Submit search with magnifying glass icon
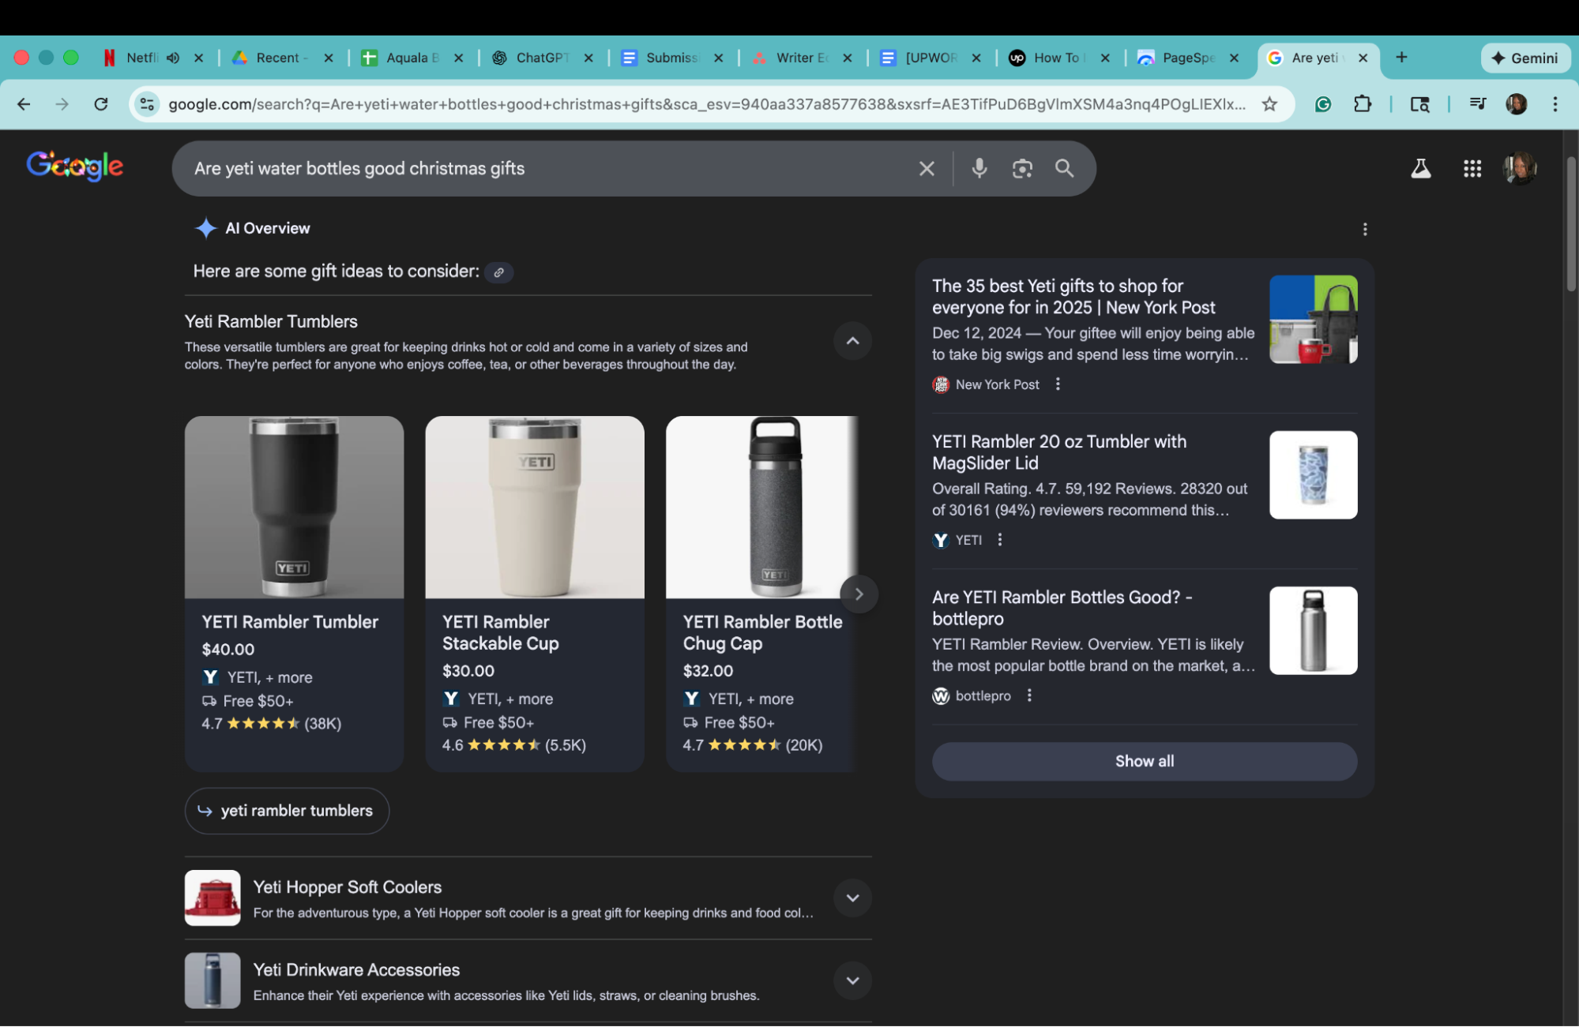Viewport: 1579px width, 1027px height. (1065, 168)
